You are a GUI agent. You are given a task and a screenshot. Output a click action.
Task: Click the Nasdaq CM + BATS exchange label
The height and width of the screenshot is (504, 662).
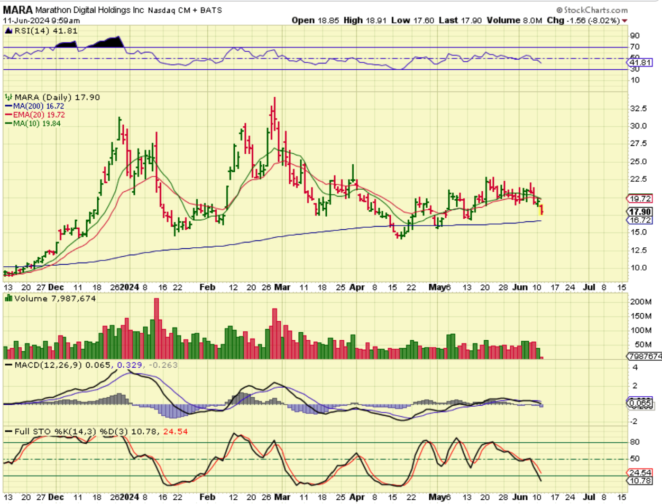(185, 10)
